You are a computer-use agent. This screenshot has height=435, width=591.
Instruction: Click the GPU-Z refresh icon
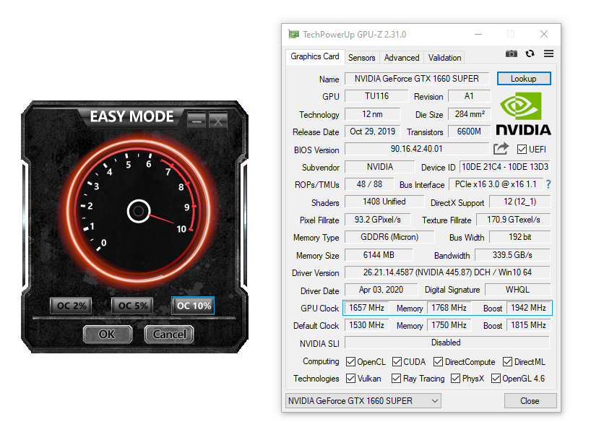tap(530, 53)
